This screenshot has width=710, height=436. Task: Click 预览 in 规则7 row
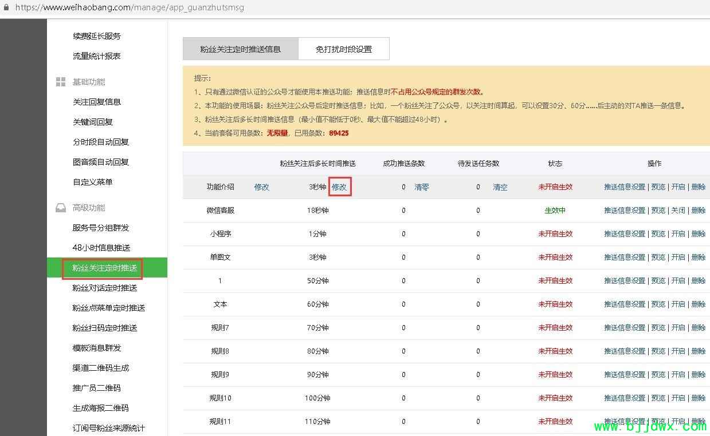(658, 328)
